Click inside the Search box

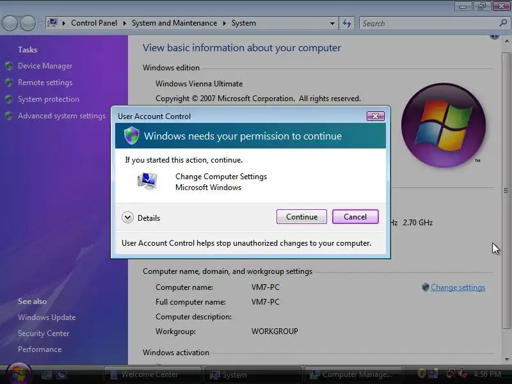(429, 24)
